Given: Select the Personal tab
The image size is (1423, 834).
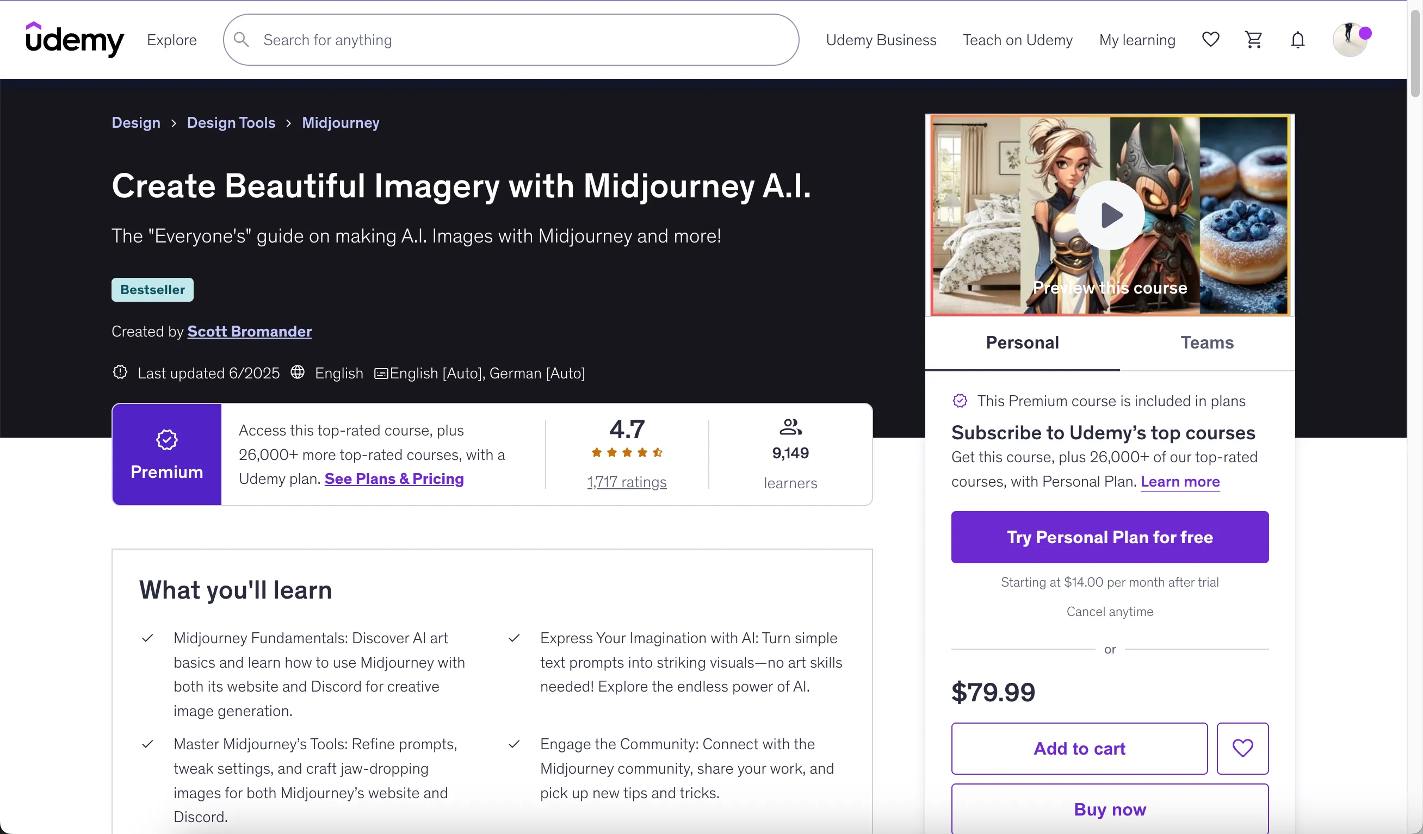Looking at the screenshot, I should click(x=1022, y=343).
